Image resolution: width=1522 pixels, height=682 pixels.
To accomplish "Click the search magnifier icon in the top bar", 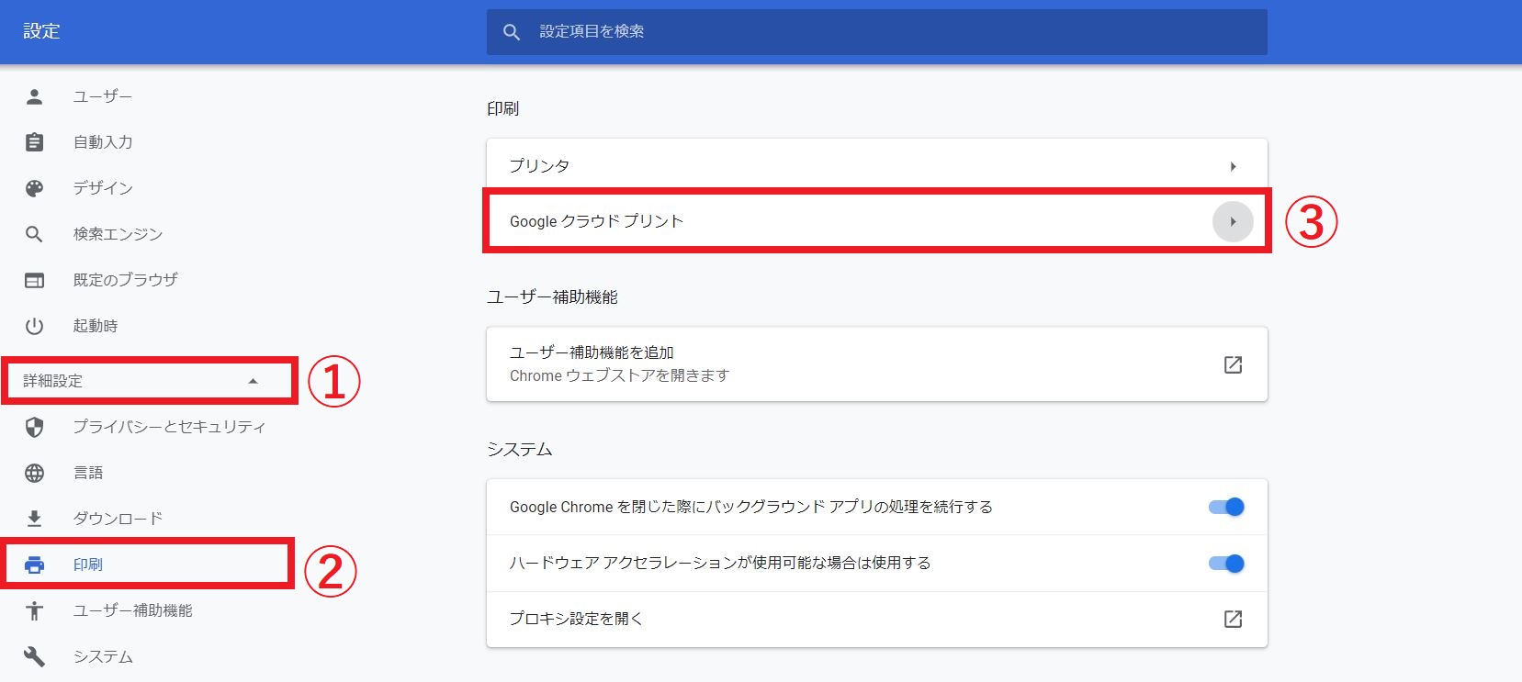I will (512, 32).
